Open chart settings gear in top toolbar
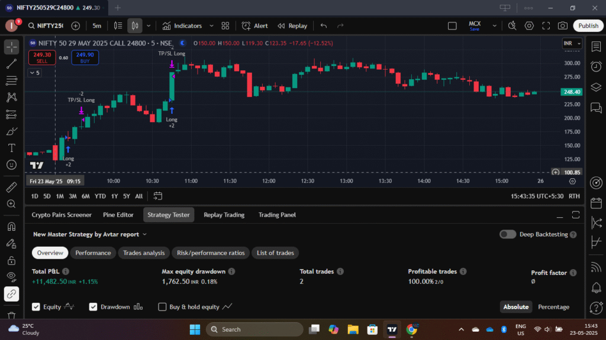This screenshot has height=340, width=606. click(x=529, y=26)
